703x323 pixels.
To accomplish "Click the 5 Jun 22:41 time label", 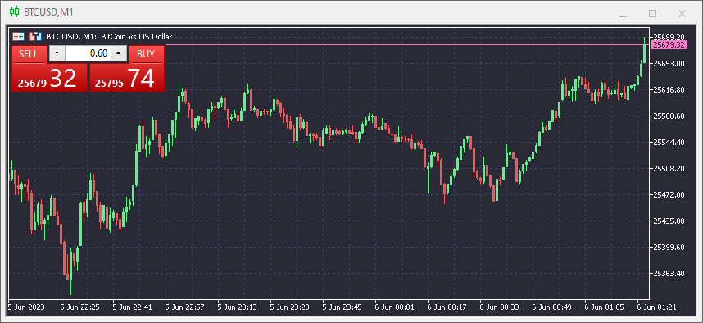I will tap(132, 307).
